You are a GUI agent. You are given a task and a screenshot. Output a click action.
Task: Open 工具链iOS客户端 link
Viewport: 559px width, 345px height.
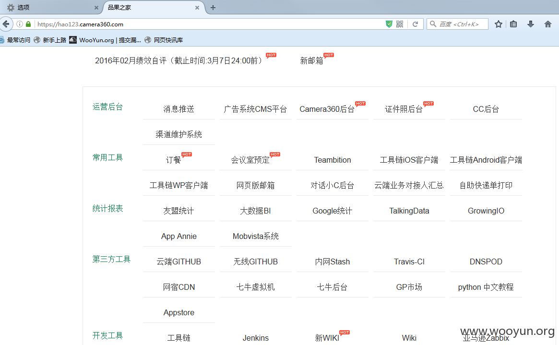[409, 160]
